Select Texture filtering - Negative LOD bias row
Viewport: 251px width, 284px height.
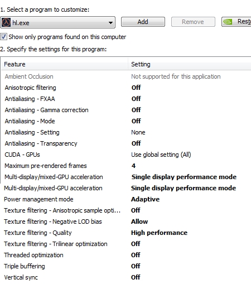pyautogui.click(x=126, y=222)
